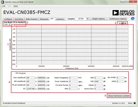Open the File menu
Screen dimensions: 138x107
click(4, 6)
